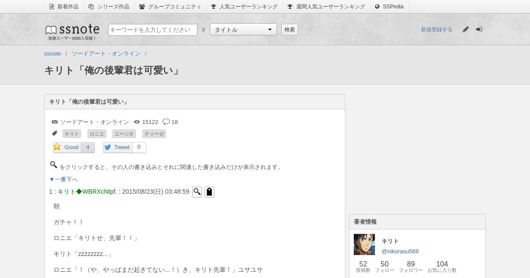530x278 pixels.
Task: Click the author avatar thumbnail
Action: pos(364,244)
